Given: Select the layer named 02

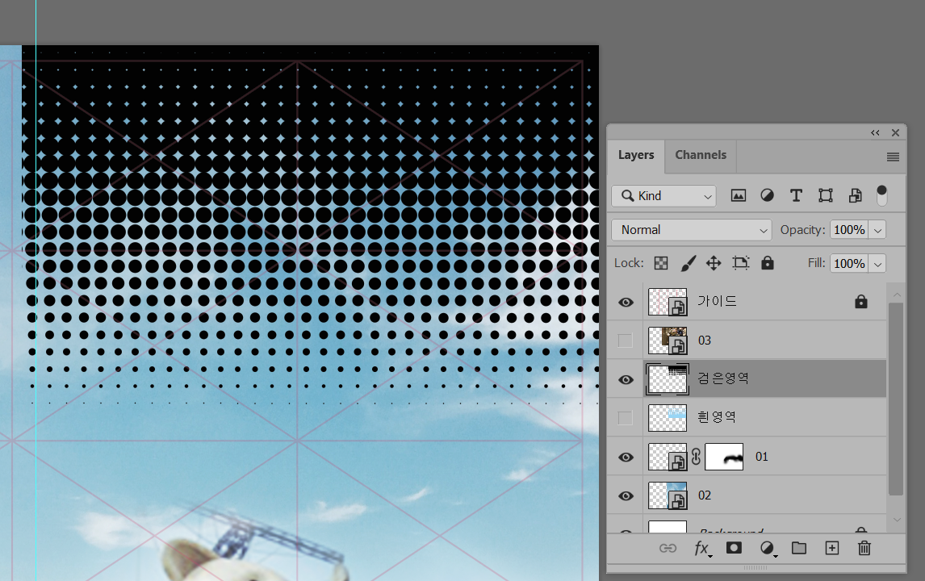Looking at the screenshot, I should (705, 495).
